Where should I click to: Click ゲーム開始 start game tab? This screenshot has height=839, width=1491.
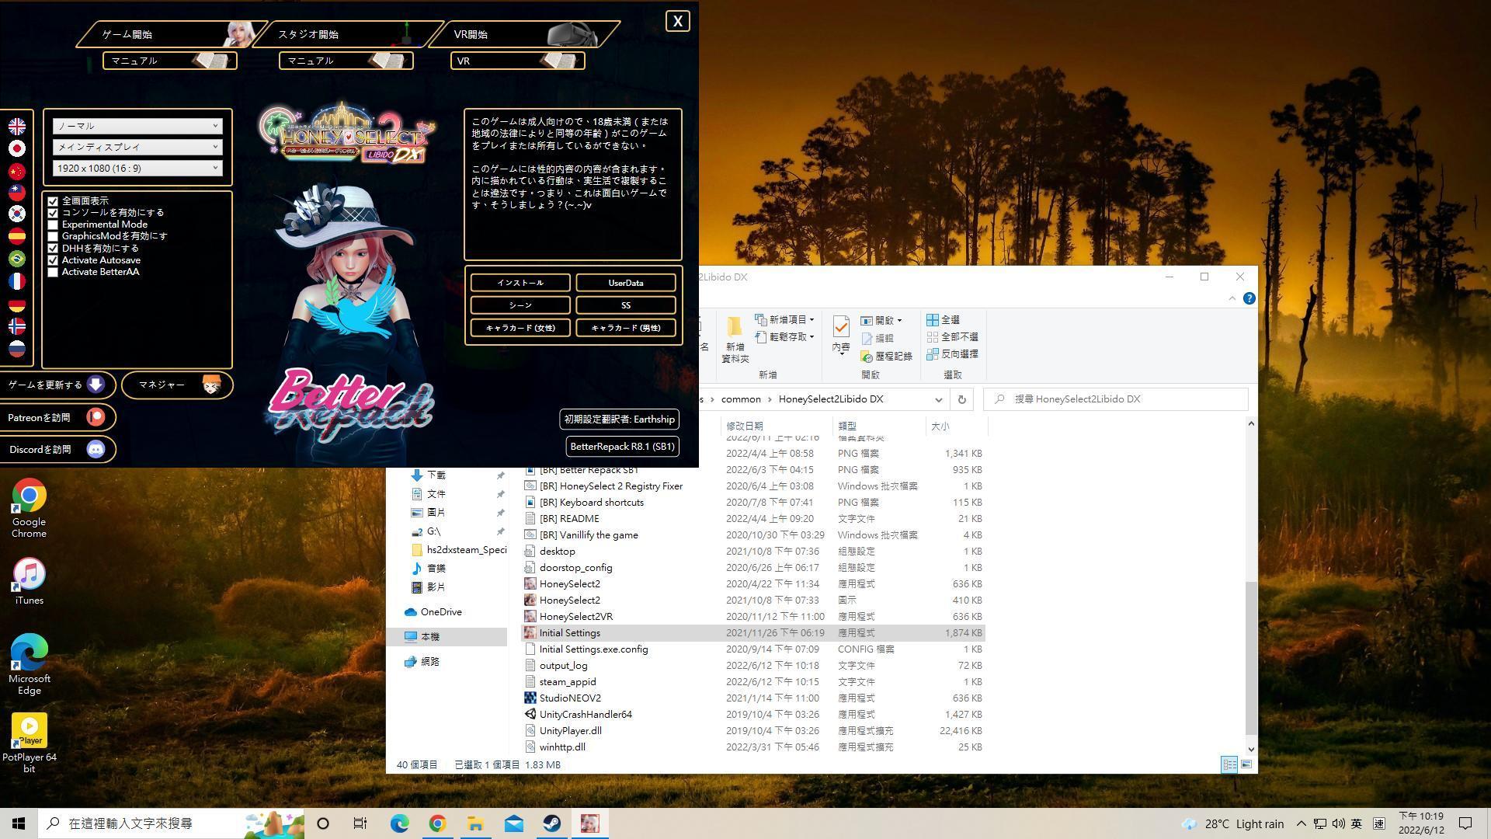tap(171, 34)
